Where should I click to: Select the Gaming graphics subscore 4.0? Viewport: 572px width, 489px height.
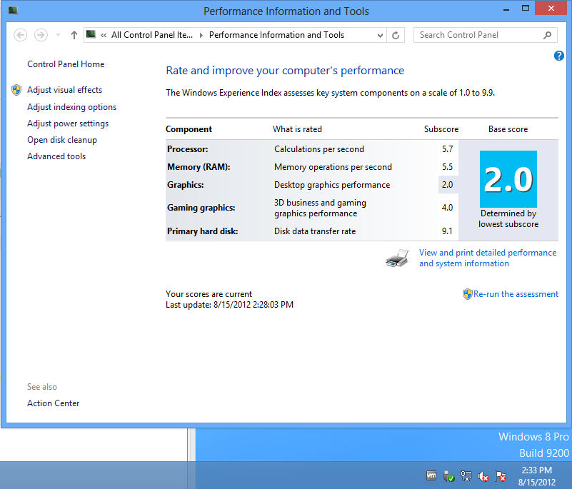448,208
